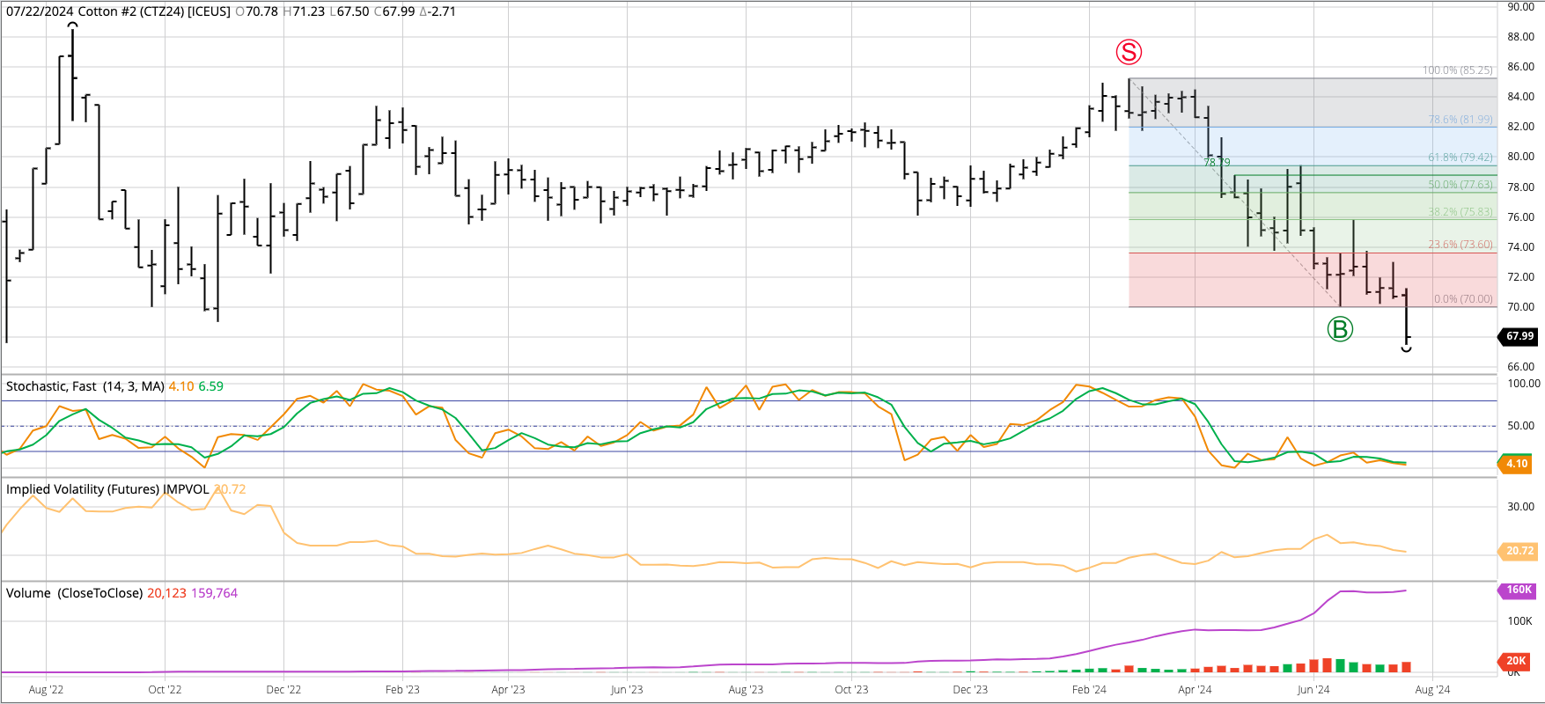This screenshot has width=1545, height=704.
Task: Click the low marker arc below the latest bar
Action: 1406,349
